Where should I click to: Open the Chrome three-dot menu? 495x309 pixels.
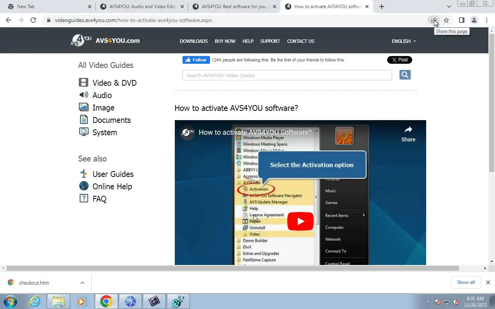tap(486, 20)
